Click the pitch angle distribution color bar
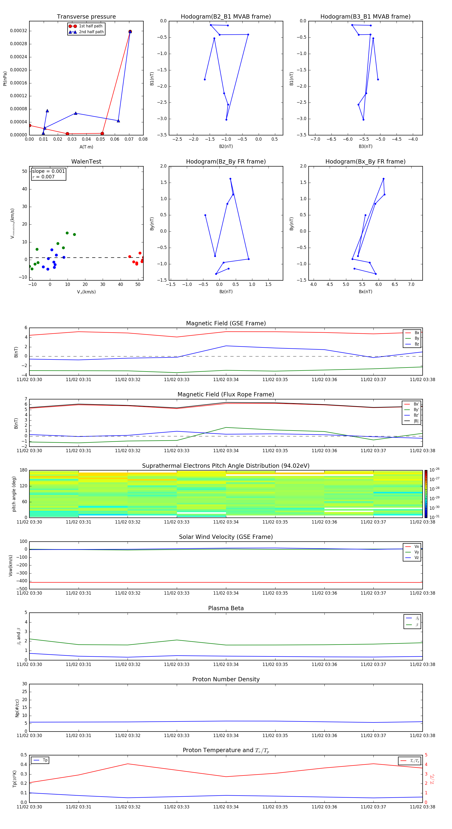This screenshot has width=452, height=829. click(426, 494)
